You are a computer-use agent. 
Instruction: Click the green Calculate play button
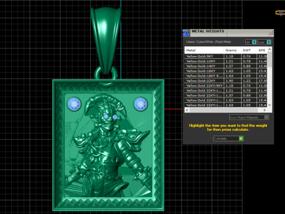point(241,139)
